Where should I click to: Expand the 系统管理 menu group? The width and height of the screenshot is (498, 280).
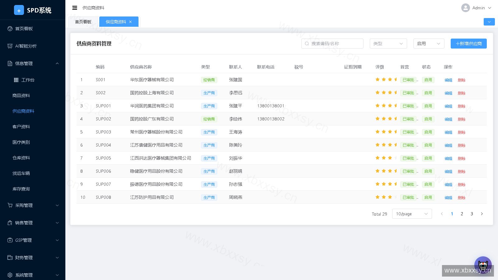pos(33,275)
